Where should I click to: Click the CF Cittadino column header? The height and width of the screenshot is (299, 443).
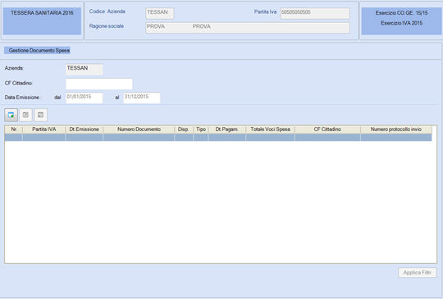[327, 129]
